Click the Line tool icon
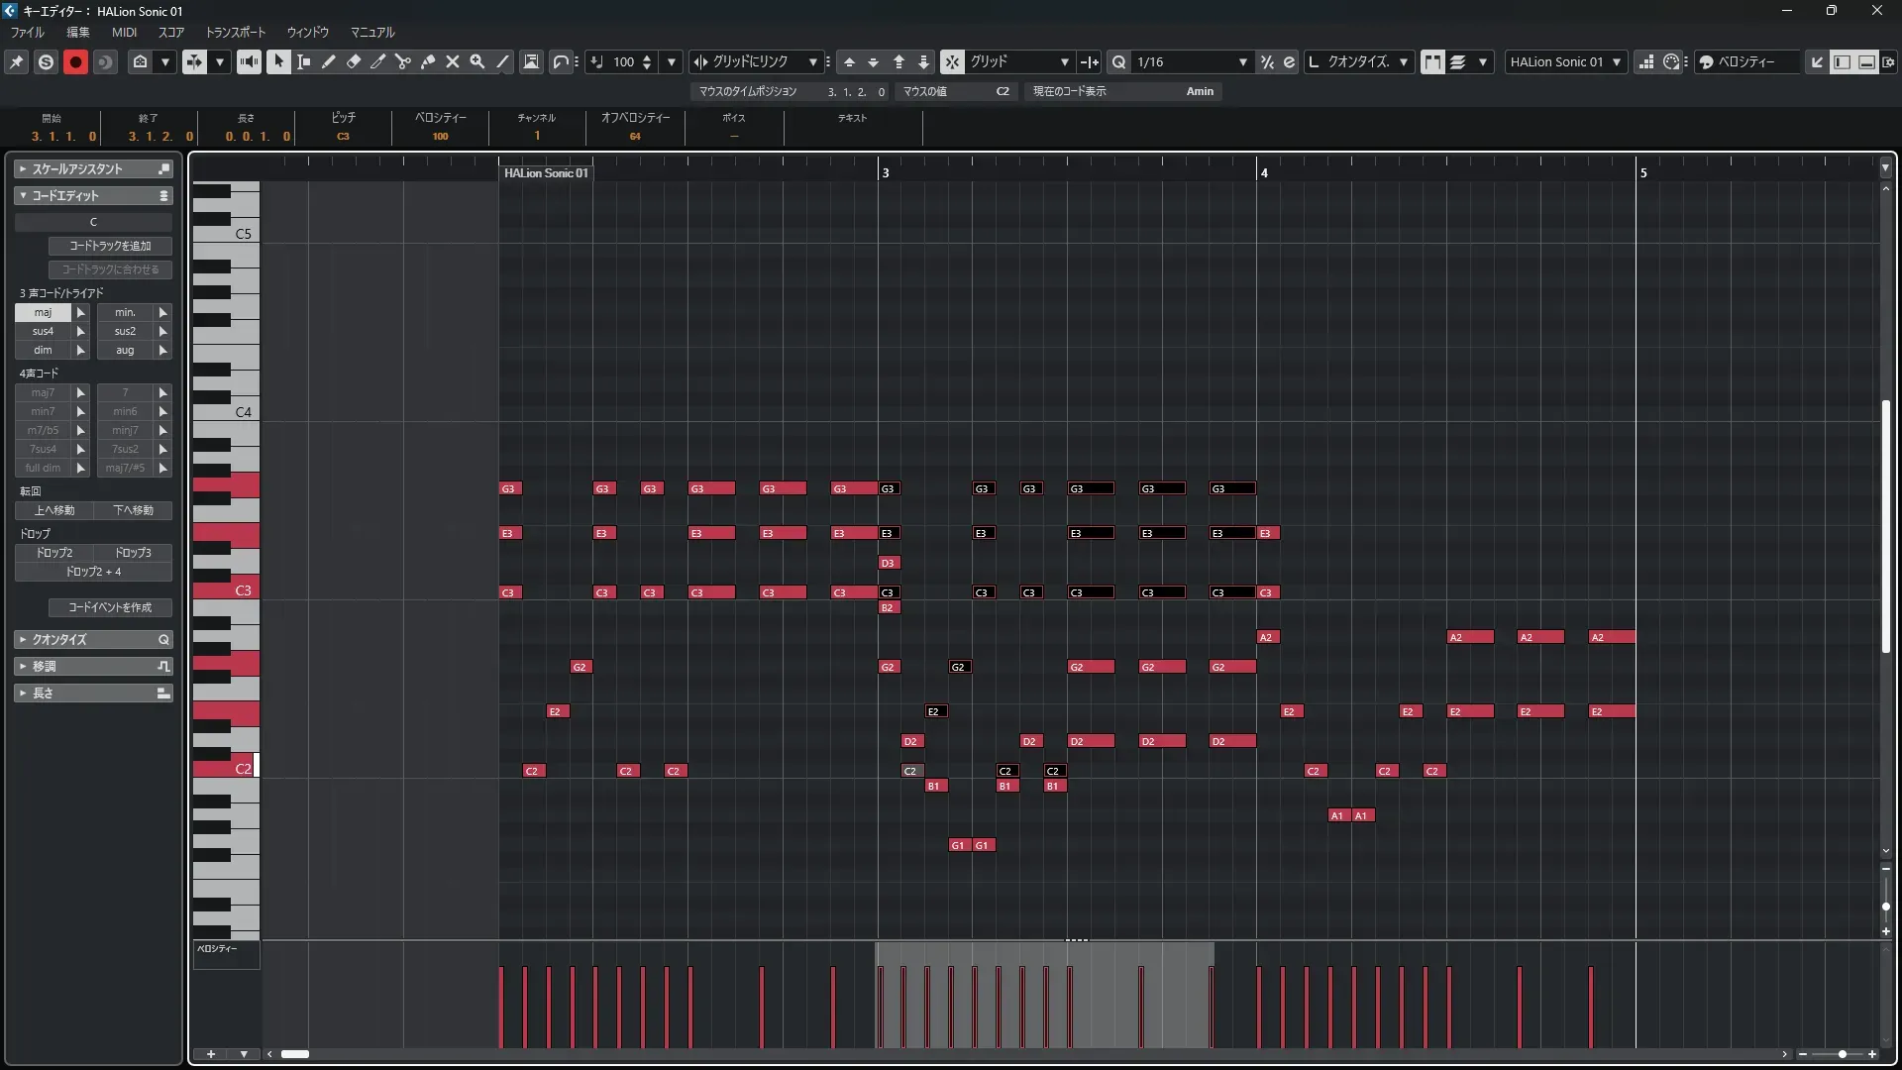 coord(502,61)
